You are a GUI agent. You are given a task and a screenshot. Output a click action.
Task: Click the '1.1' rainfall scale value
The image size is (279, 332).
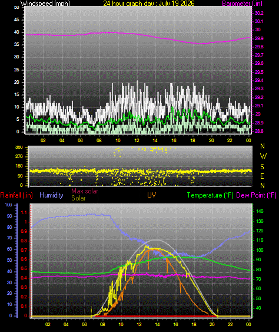pyautogui.click(x=24, y=212)
